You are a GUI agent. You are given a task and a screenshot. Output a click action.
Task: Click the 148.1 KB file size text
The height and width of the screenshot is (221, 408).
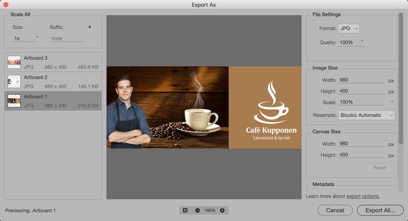pyautogui.click(x=88, y=86)
